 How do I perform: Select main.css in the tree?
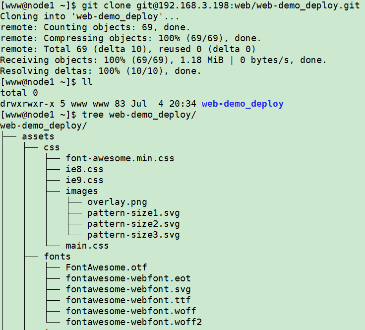click(87, 246)
